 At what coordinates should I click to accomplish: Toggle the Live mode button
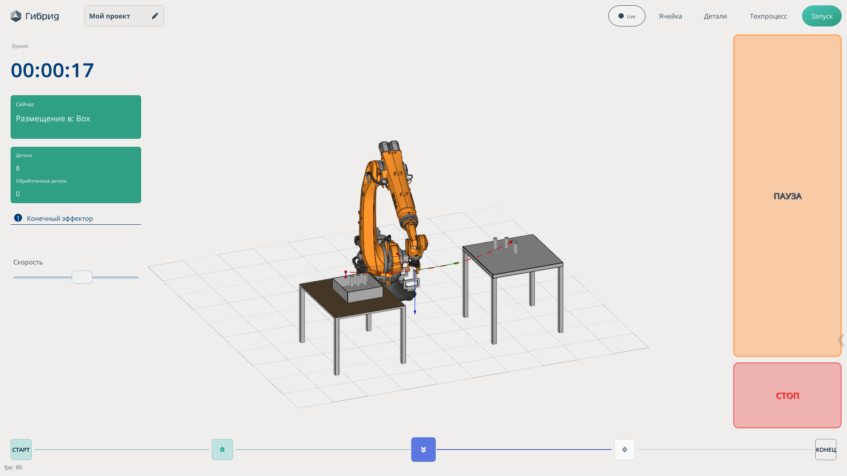[x=627, y=16]
